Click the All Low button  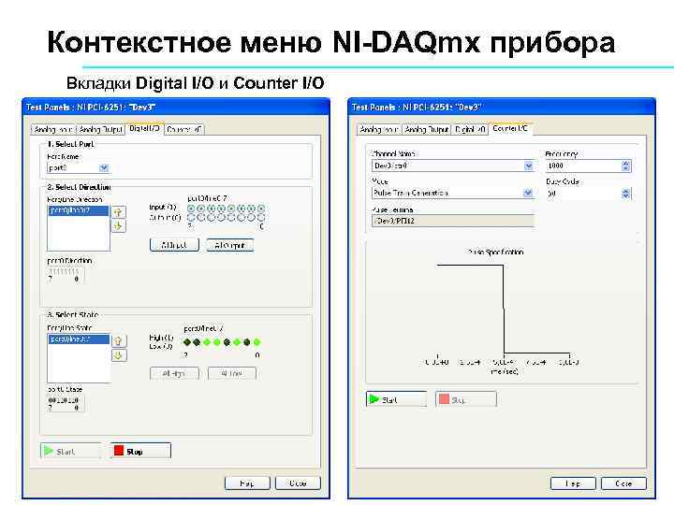(x=232, y=373)
